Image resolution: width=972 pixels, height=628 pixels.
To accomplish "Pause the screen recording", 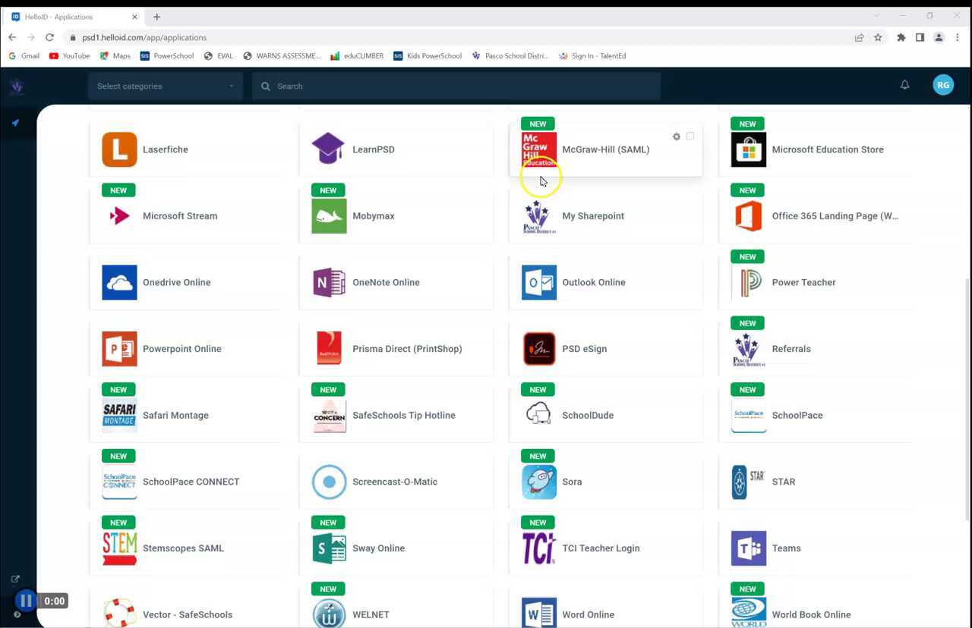I will (x=26, y=600).
